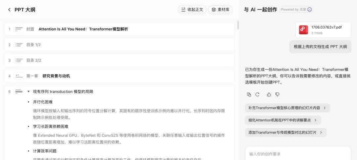Screen dimensions: 357x160
Task: Click the Powered by 灵犀 badge
Action: pos(296,10)
